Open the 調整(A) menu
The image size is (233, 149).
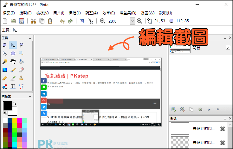[92, 13]
